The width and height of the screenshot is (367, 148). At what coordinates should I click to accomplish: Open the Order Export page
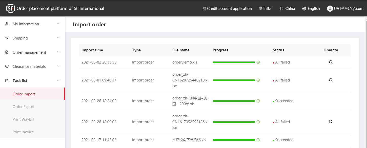click(x=24, y=107)
